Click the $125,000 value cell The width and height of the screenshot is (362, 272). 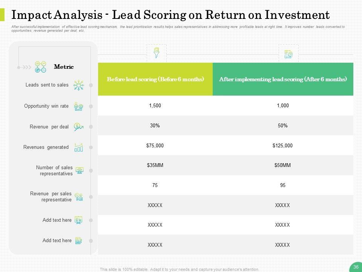point(282,145)
